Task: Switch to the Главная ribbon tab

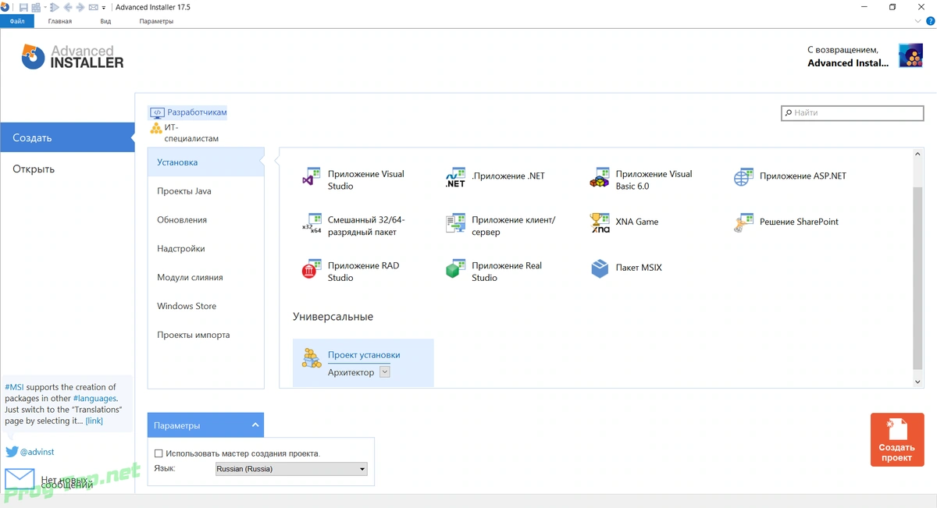Action: point(60,21)
